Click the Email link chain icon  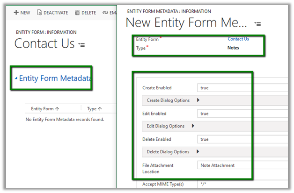[x=106, y=13]
